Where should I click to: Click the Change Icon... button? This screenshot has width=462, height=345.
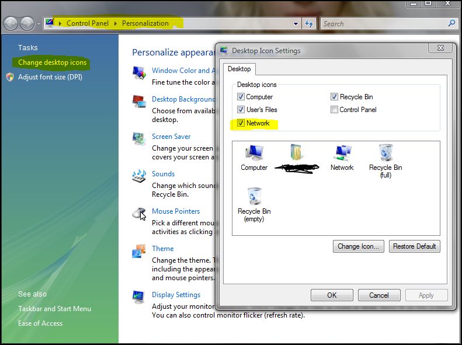pyautogui.click(x=358, y=246)
